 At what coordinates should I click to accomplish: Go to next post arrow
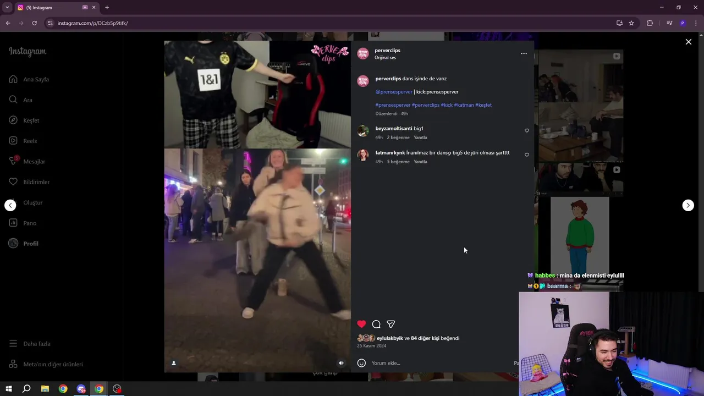(688, 205)
